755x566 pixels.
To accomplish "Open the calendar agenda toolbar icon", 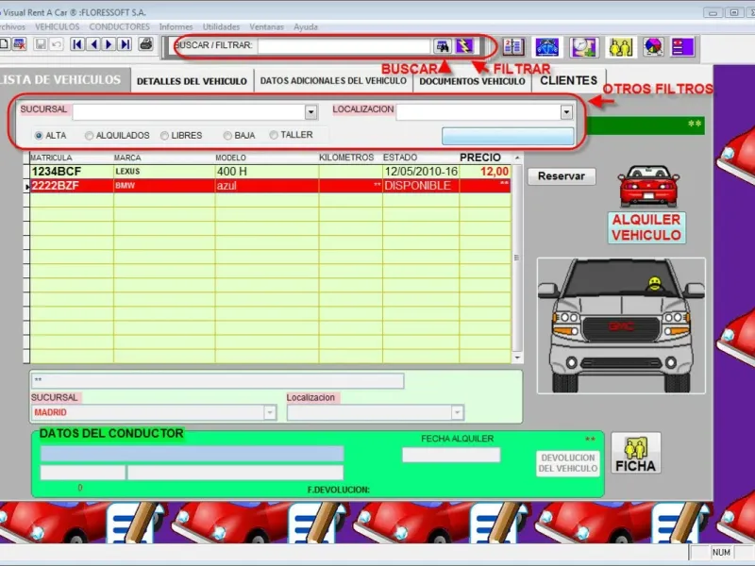I will click(513, 46).
